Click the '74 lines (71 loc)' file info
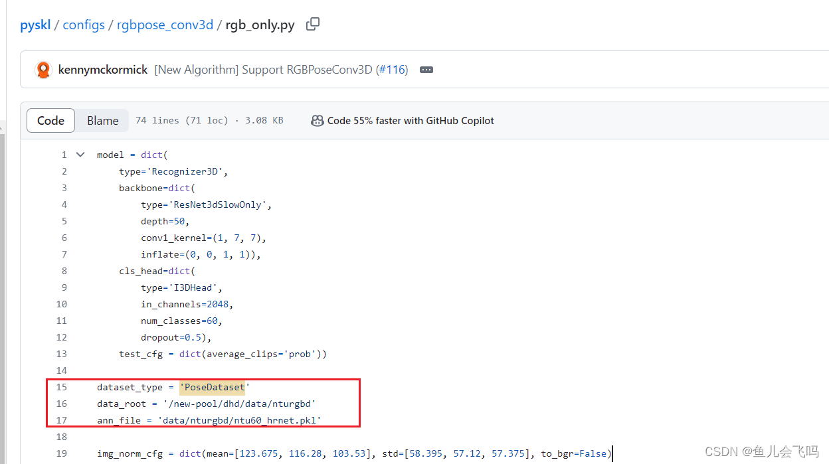The height and width of the screenshot is (464, 829). (x=181, y=121)
